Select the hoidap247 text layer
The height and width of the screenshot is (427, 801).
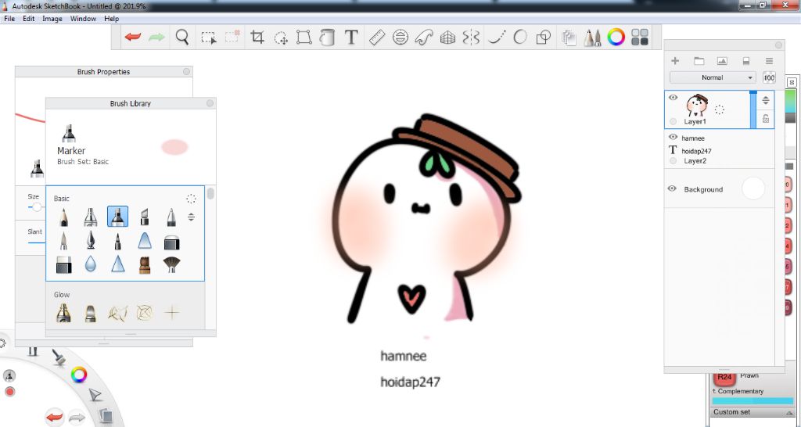pos(696,151)
